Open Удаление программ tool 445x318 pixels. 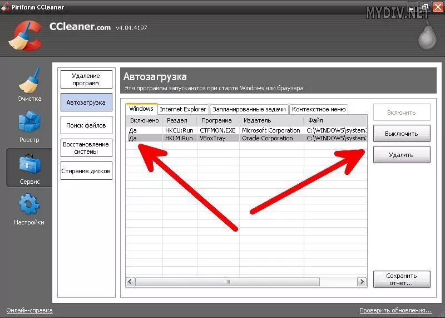click(86, 79)
